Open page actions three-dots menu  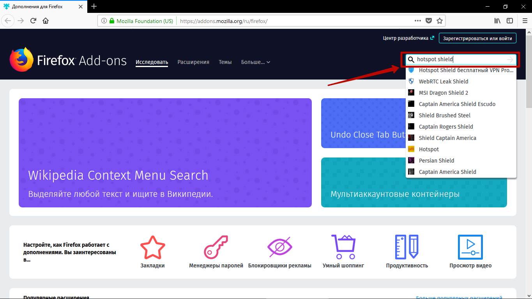tap(417, 21)
